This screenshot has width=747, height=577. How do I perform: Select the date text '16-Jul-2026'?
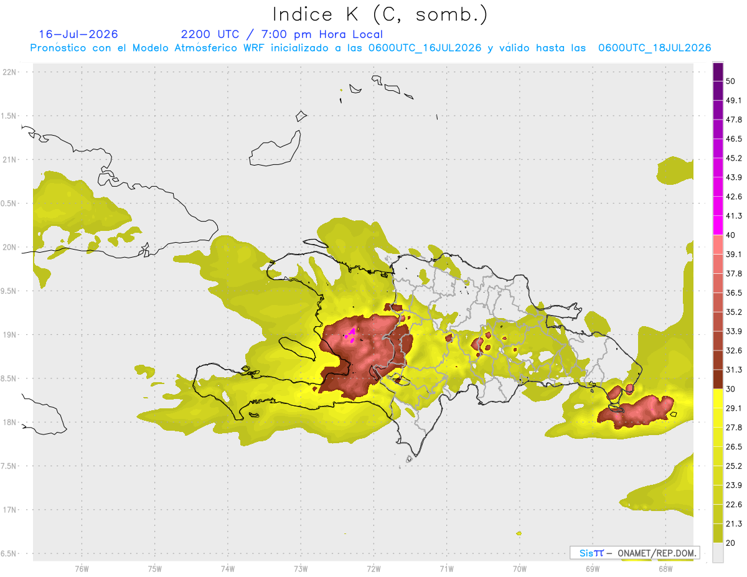click(78, 34)
